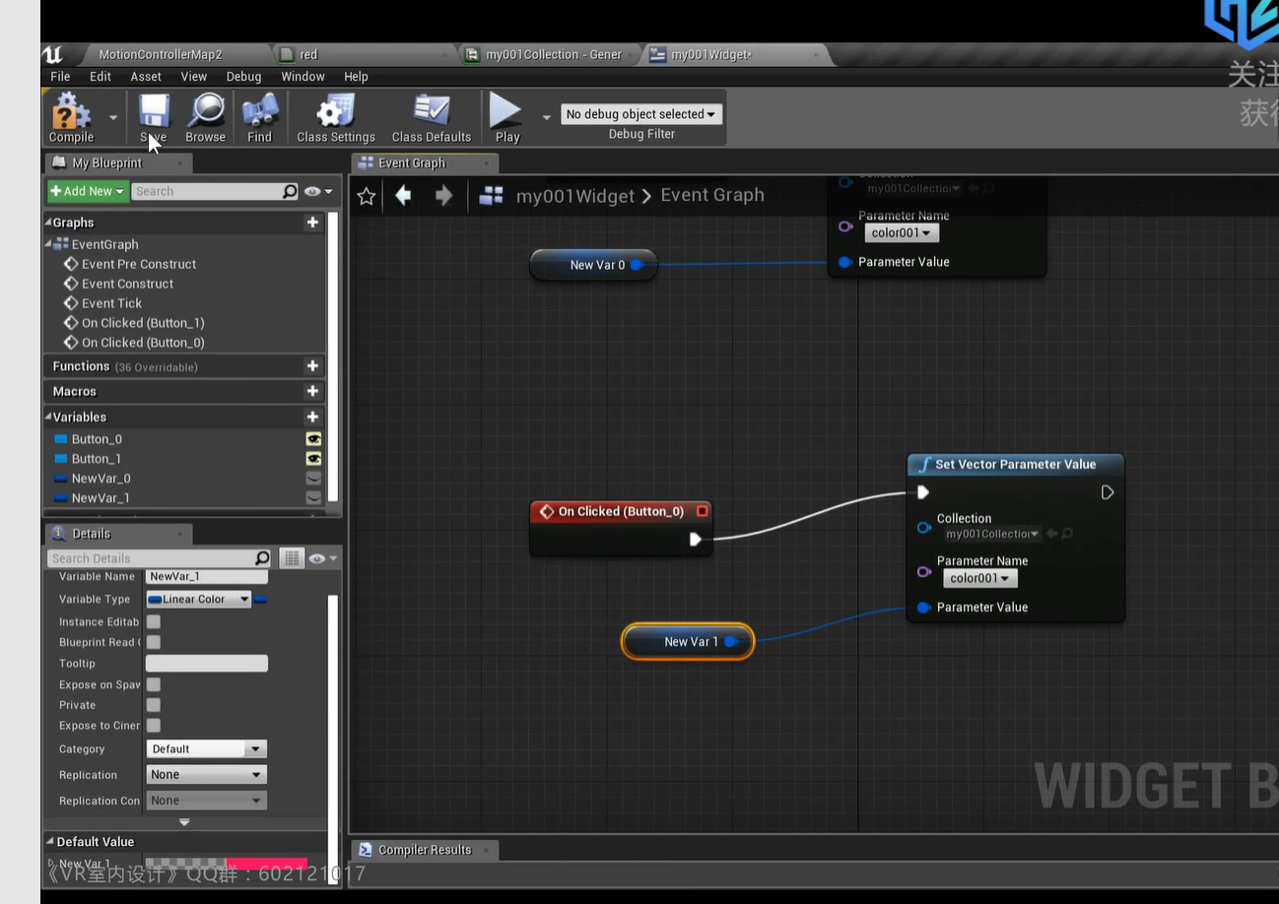Toggle NewVar_0 editable eye icon
This screenshot has width=1279, height=904.
pyautogui.click(x=313, y=479)
